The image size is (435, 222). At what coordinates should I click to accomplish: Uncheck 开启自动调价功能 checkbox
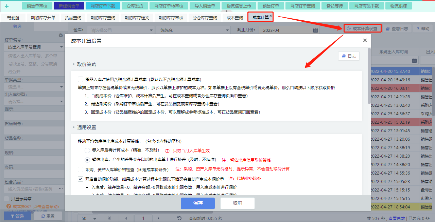click(81, 179)
